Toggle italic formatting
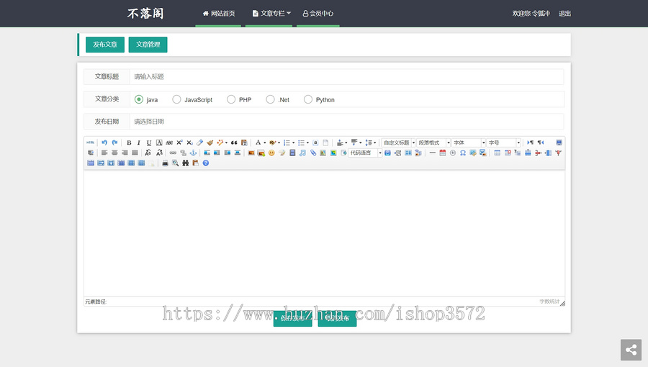 click(x=139, y=142)
